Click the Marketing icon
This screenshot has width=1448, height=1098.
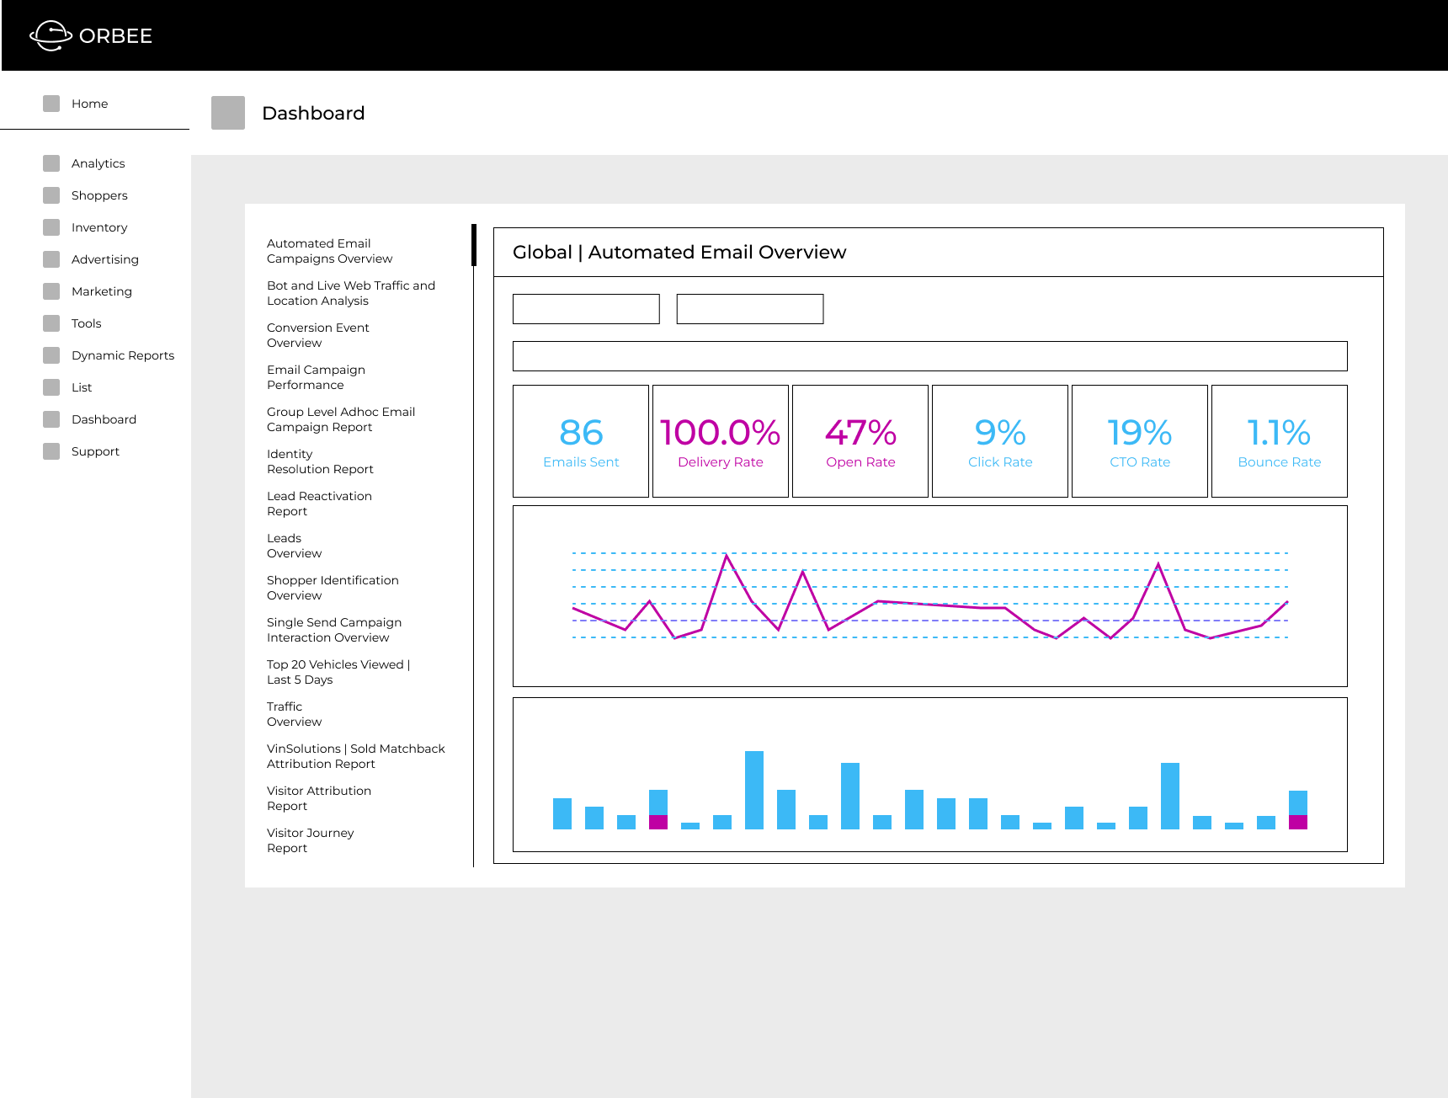51,291
